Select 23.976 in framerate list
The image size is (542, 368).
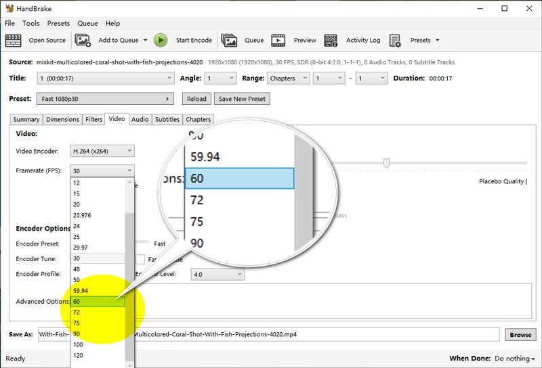[98, 215]
